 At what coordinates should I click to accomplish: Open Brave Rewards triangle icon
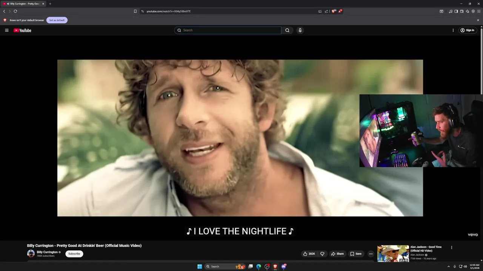click(x=340, y=11)
